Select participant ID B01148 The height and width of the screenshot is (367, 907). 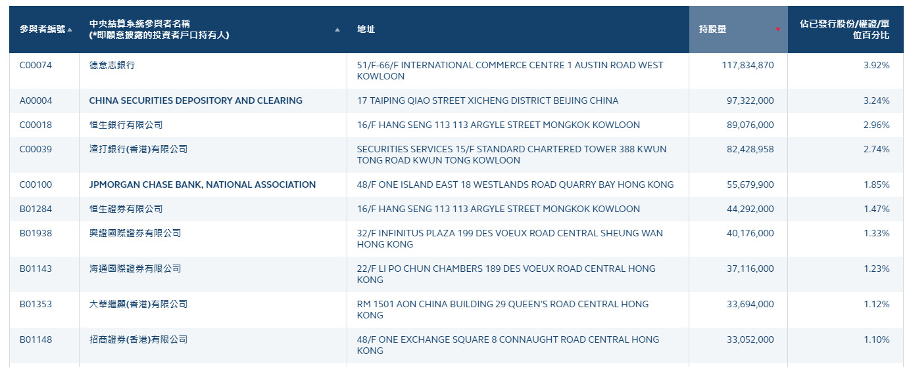coord(36,339)
